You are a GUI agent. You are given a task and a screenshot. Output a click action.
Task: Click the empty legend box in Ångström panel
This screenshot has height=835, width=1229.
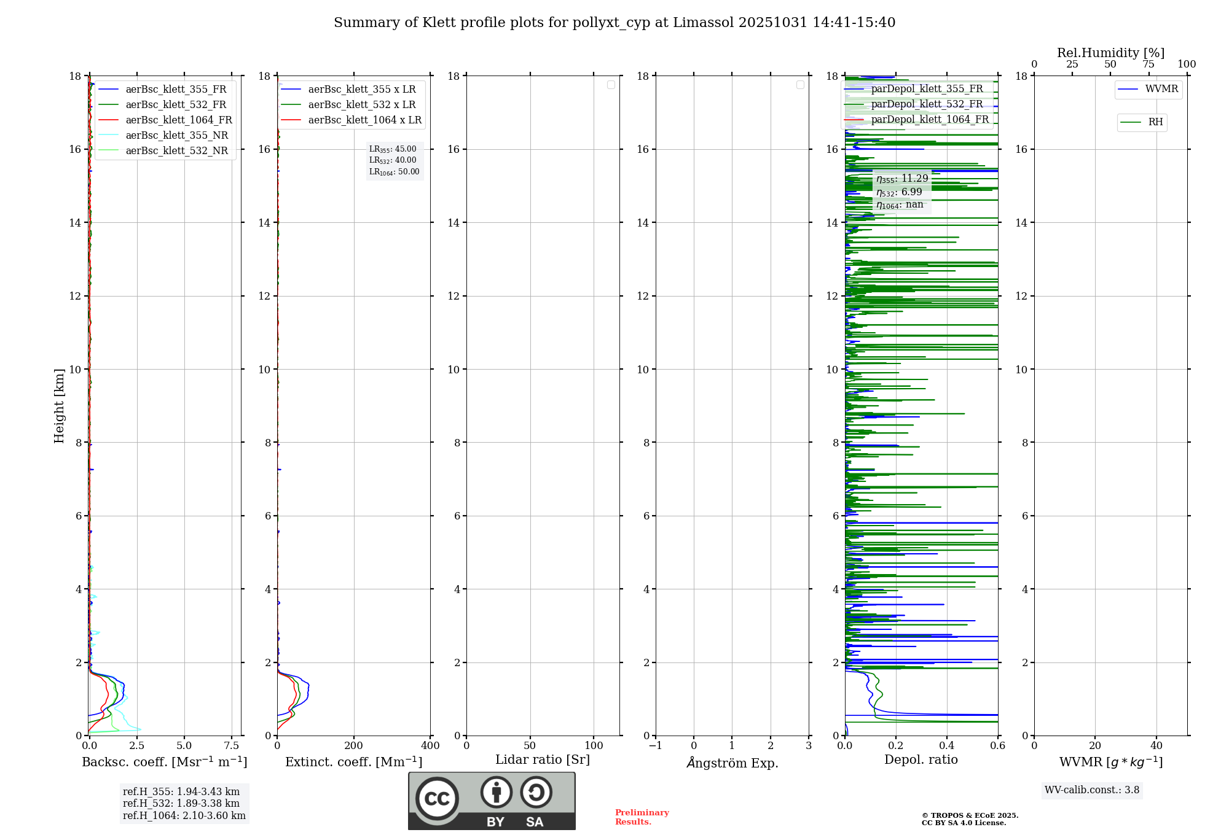[x=800, y=85]
